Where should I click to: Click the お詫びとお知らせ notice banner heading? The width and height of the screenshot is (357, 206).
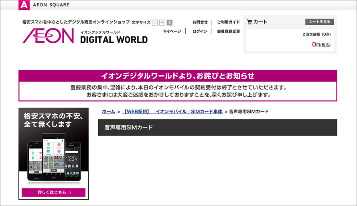(178, 76)
